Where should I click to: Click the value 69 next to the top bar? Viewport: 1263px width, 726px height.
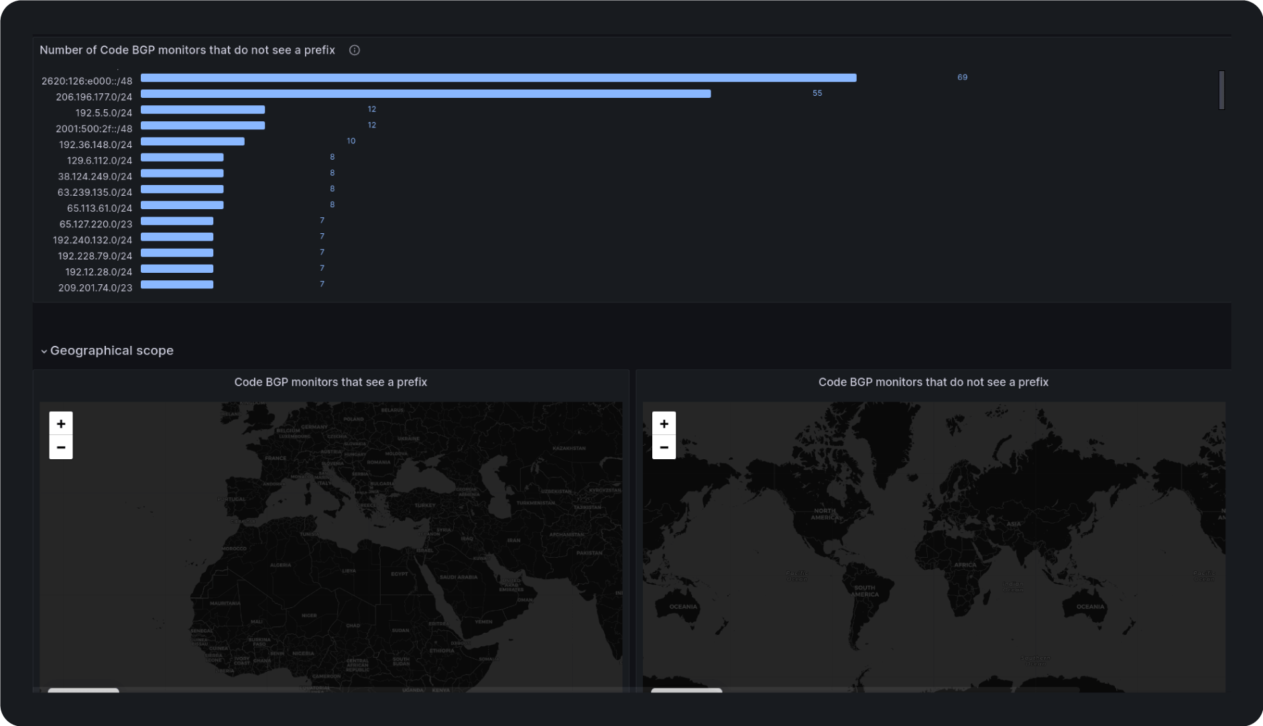click(x=962, y=78)
